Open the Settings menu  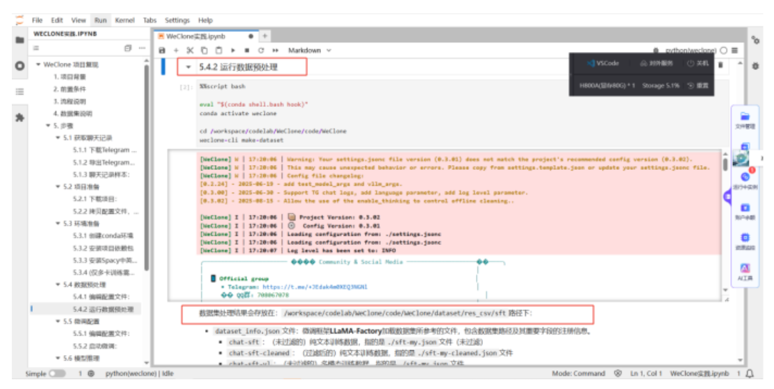click(177, 21)
